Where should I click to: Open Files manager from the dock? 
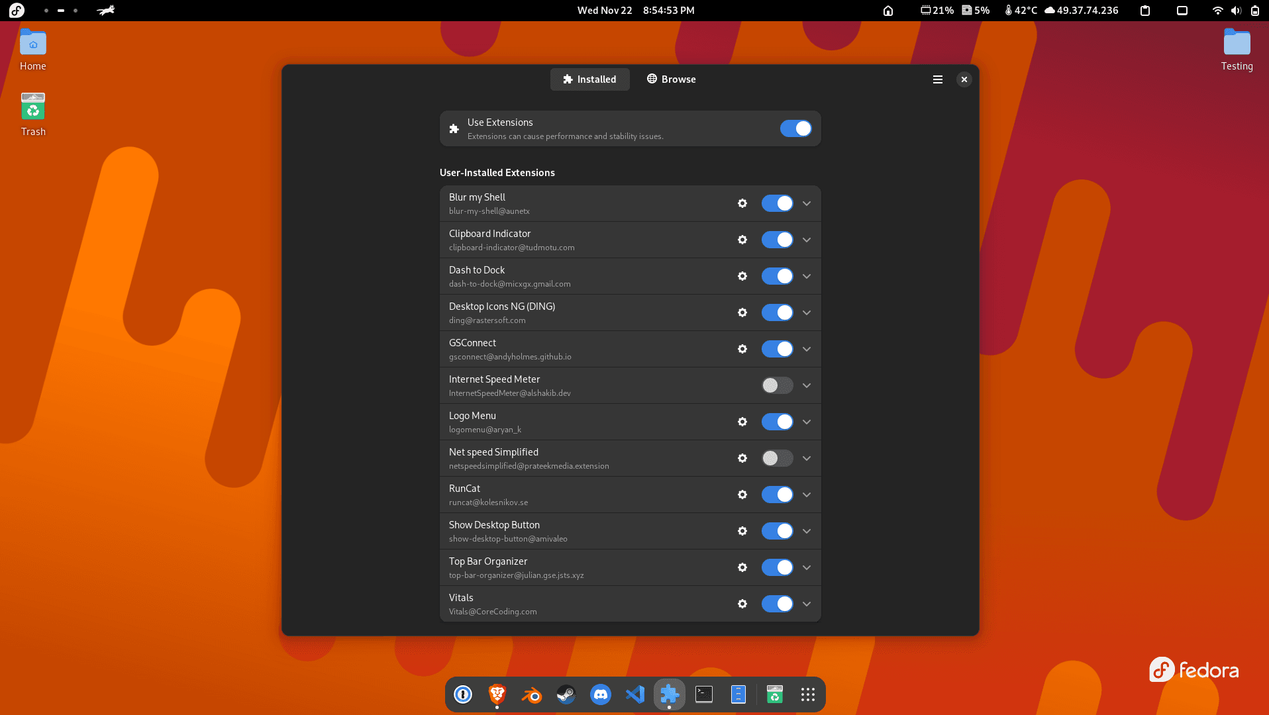[x=738, y=694]
